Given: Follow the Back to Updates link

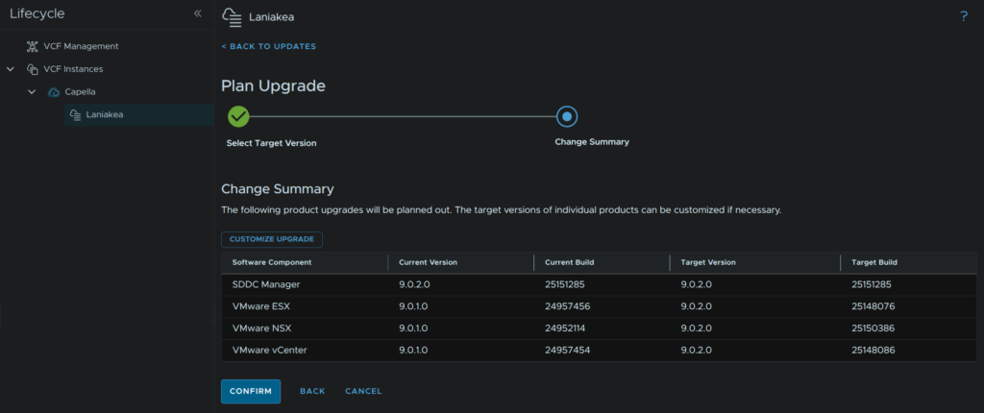Looking at the screenshot, I should point(268,46).
